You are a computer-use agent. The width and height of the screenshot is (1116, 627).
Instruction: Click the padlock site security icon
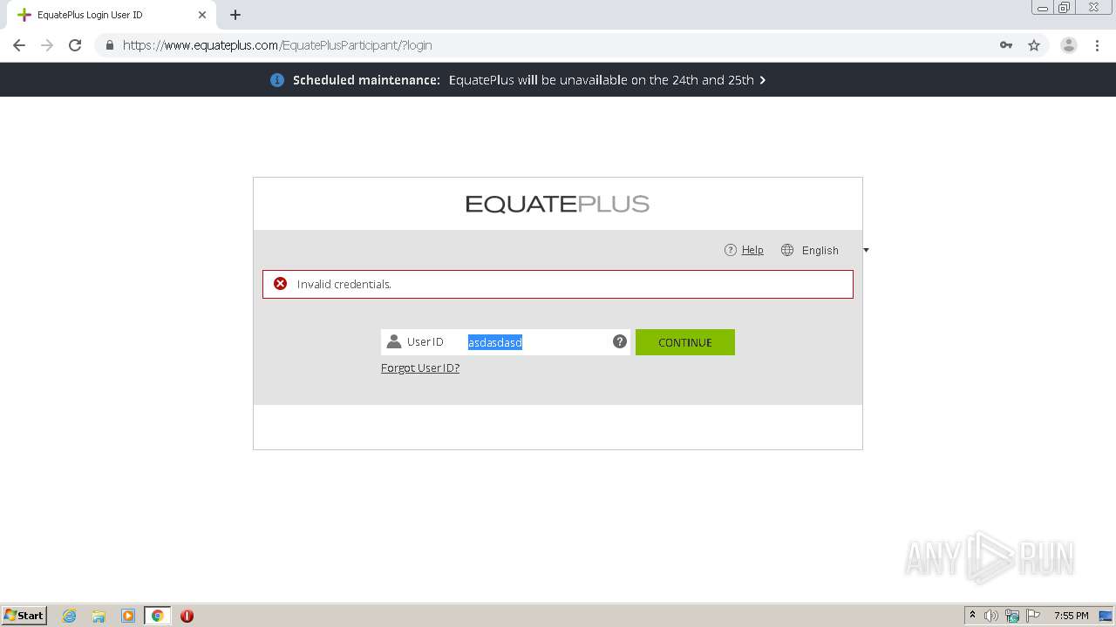point(109,45)
